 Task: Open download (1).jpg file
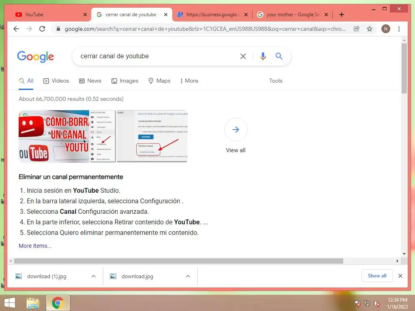click(47, 276)
